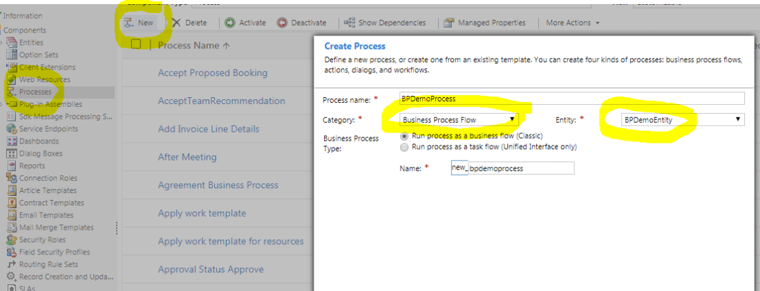760x291 pixels.
Task: Open the Category dropdown
Action: 459,119
